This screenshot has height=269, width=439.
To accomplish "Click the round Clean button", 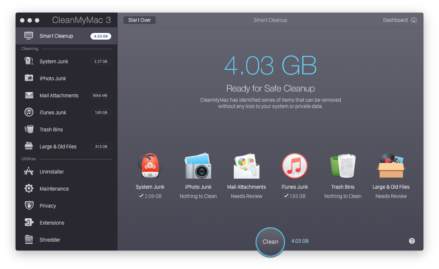I will 270,242.
